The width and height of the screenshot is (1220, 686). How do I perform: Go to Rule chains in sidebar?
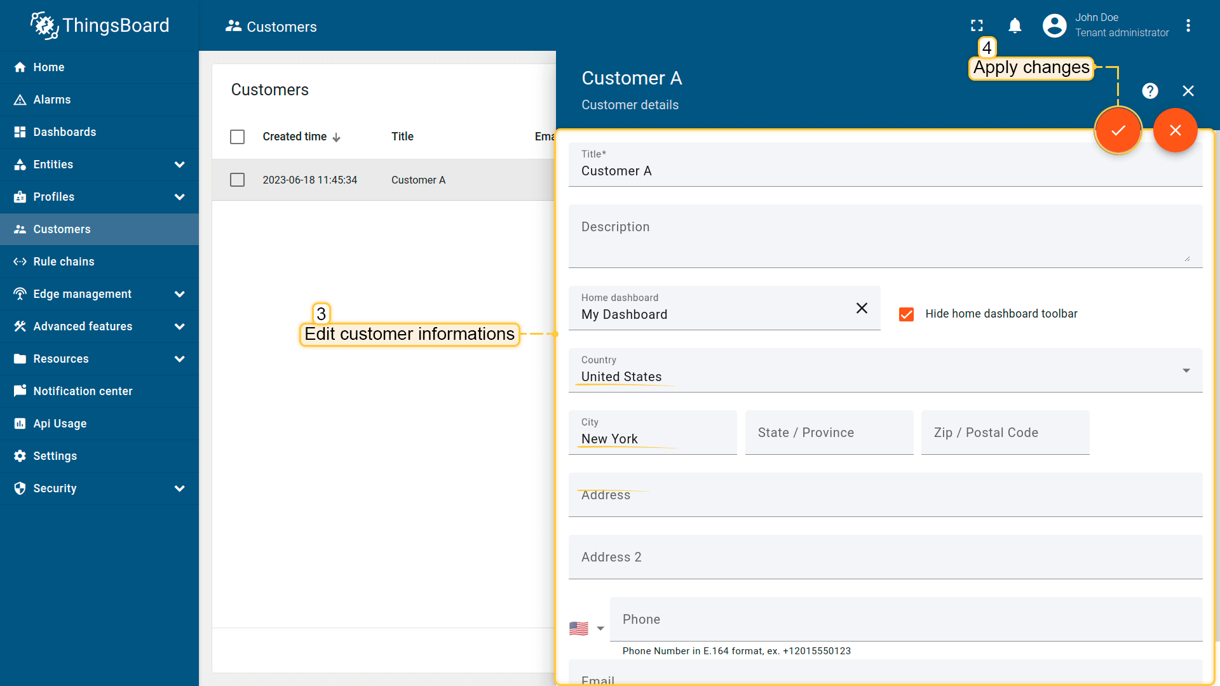[x=64, y=262]
